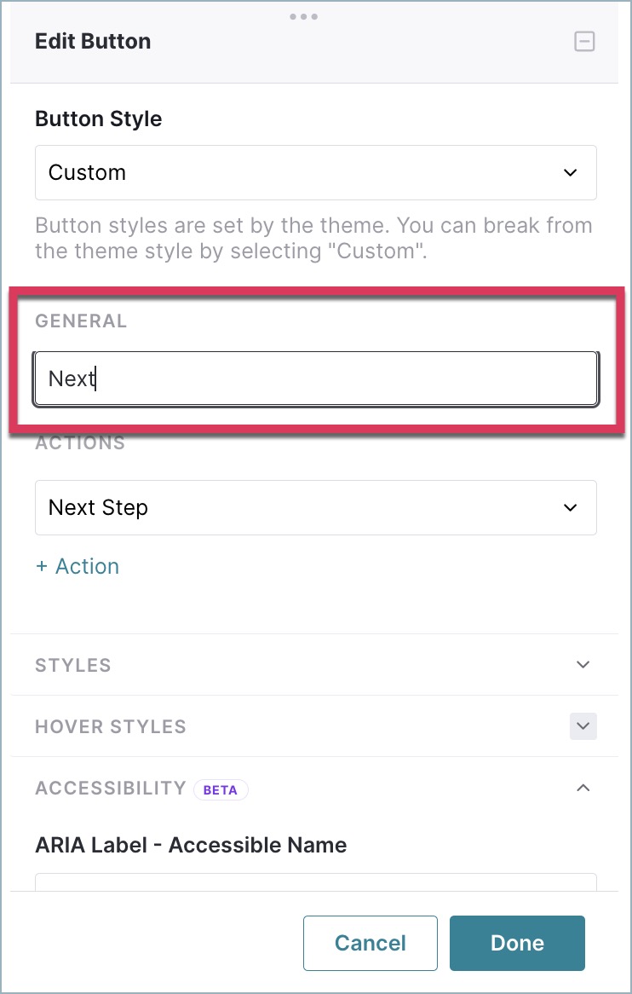Click the ARIA Label input field

315,881
